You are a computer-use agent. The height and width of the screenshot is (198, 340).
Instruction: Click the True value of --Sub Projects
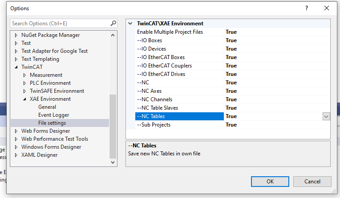(231, 125)
